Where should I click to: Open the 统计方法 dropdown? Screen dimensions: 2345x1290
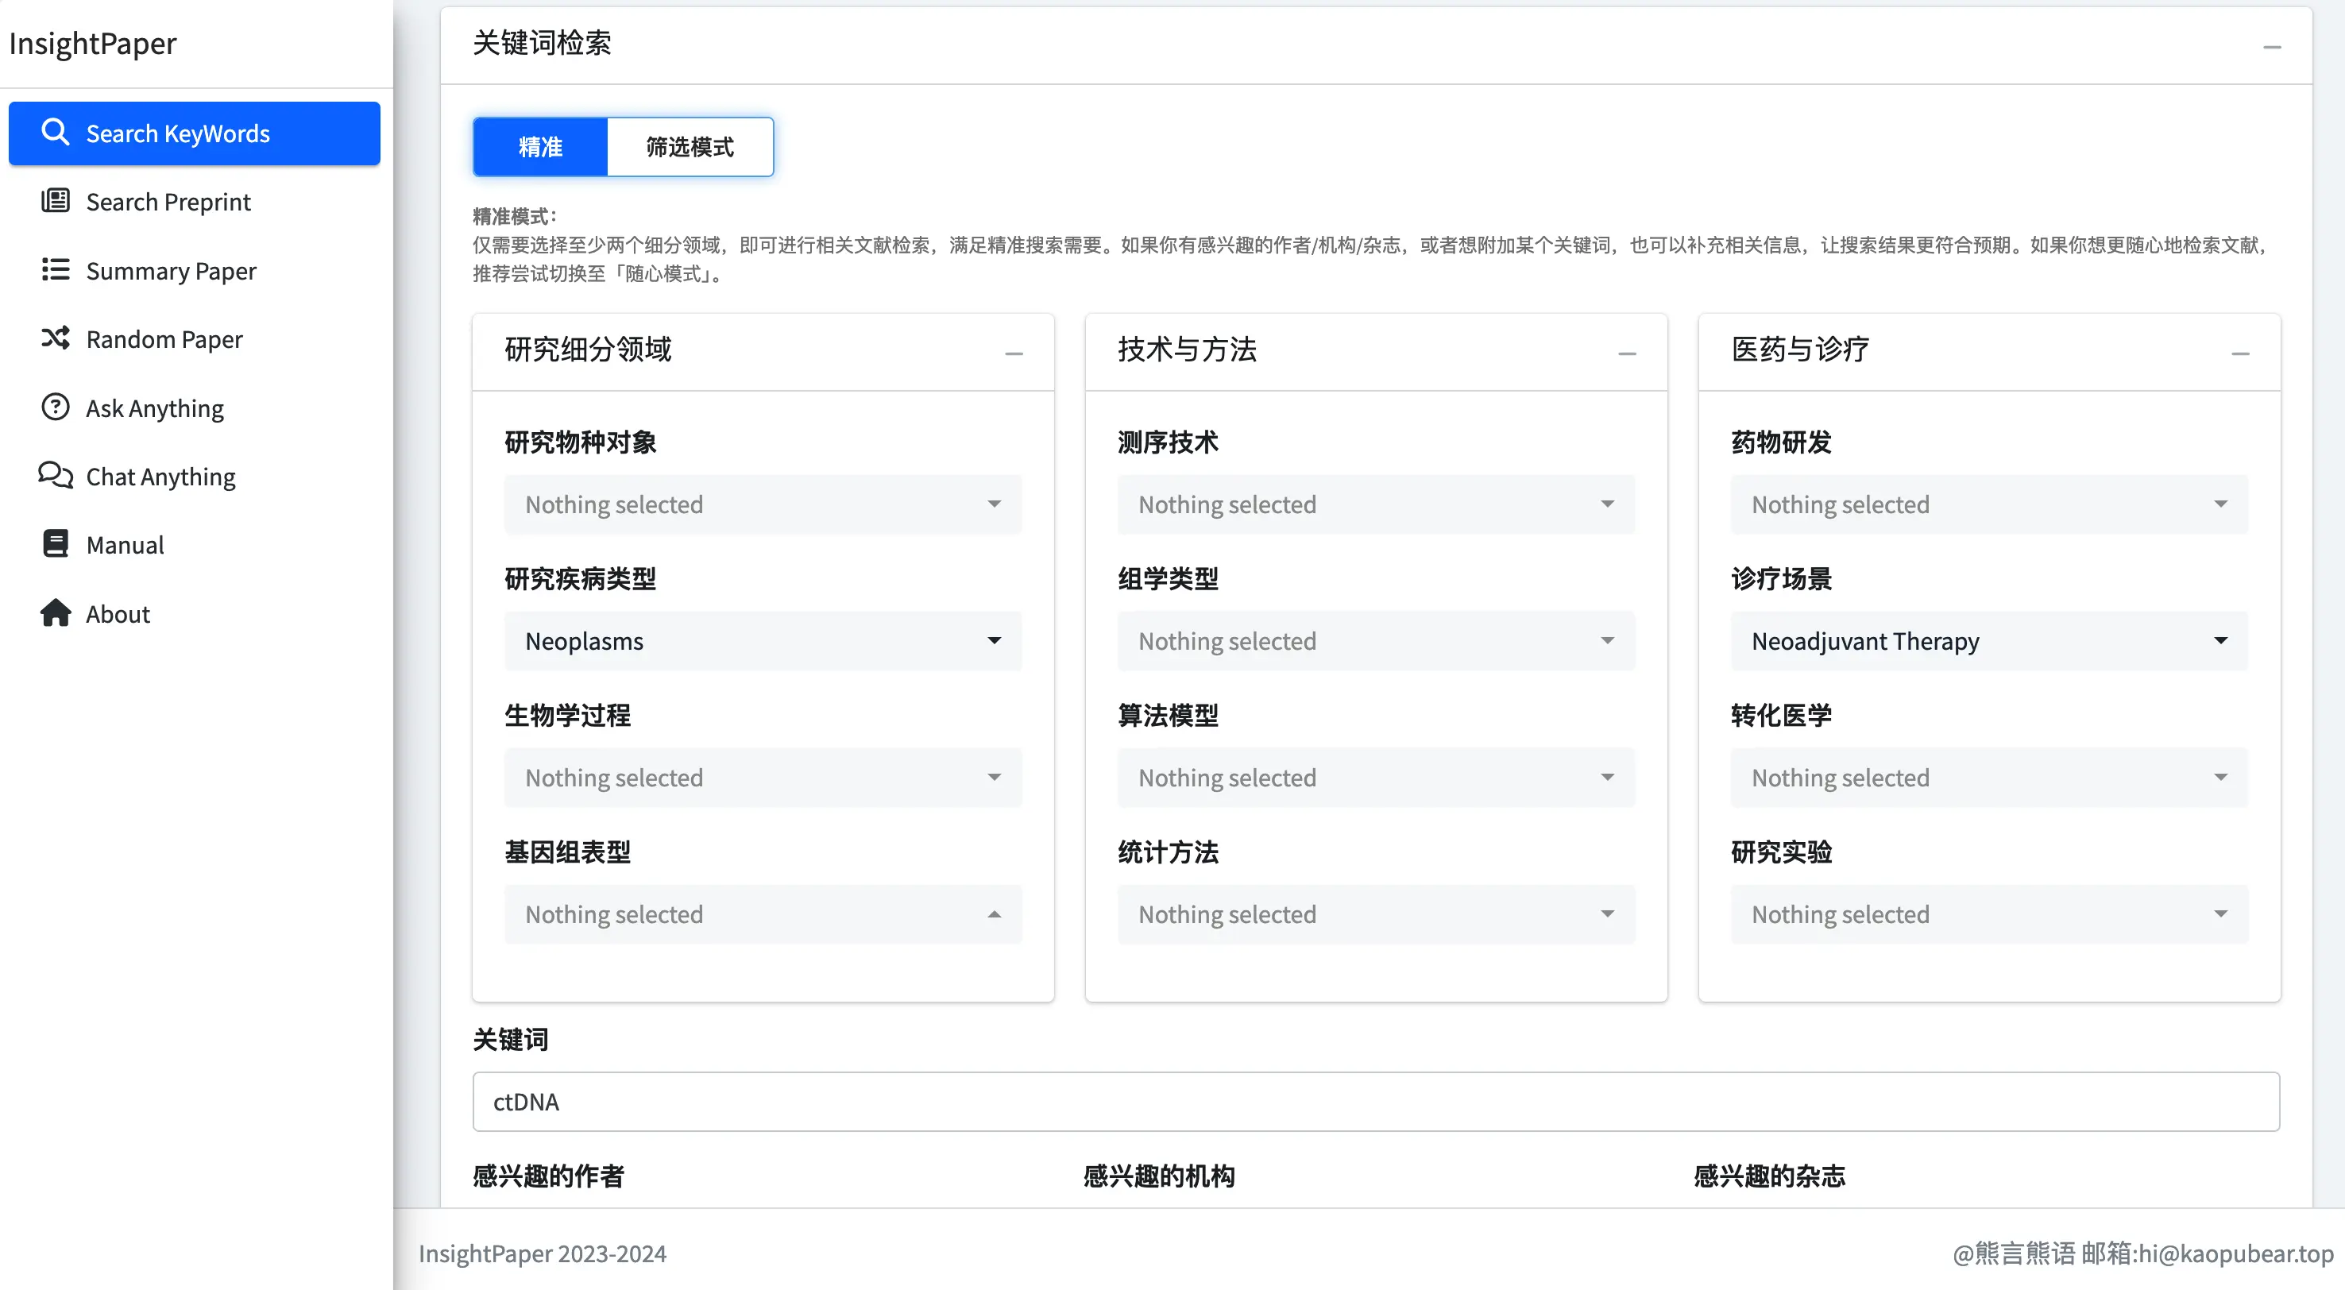1377,914
